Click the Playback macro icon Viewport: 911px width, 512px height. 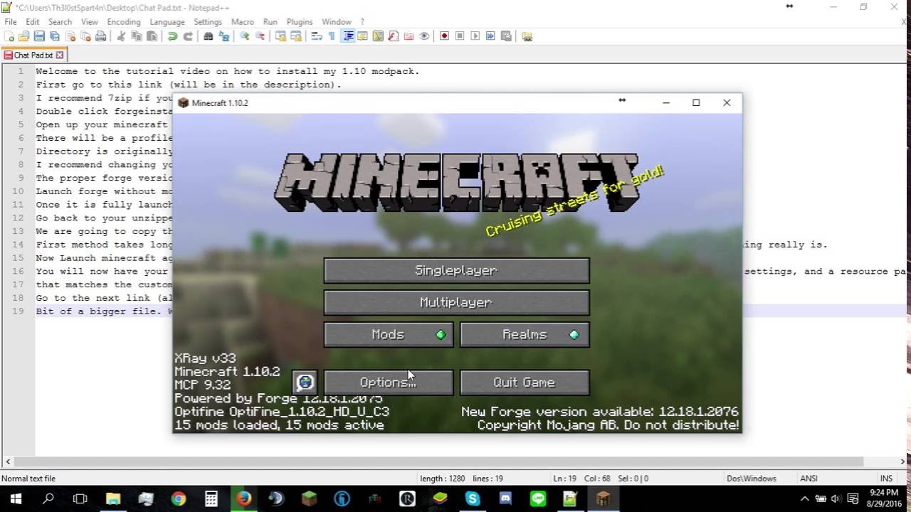pyautogui.click(x=475, y=36)
